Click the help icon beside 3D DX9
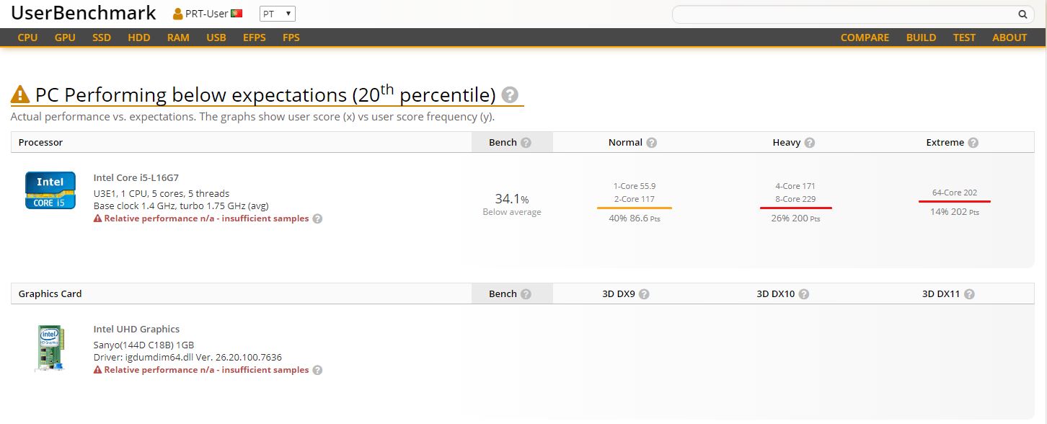 pos(644,294)
